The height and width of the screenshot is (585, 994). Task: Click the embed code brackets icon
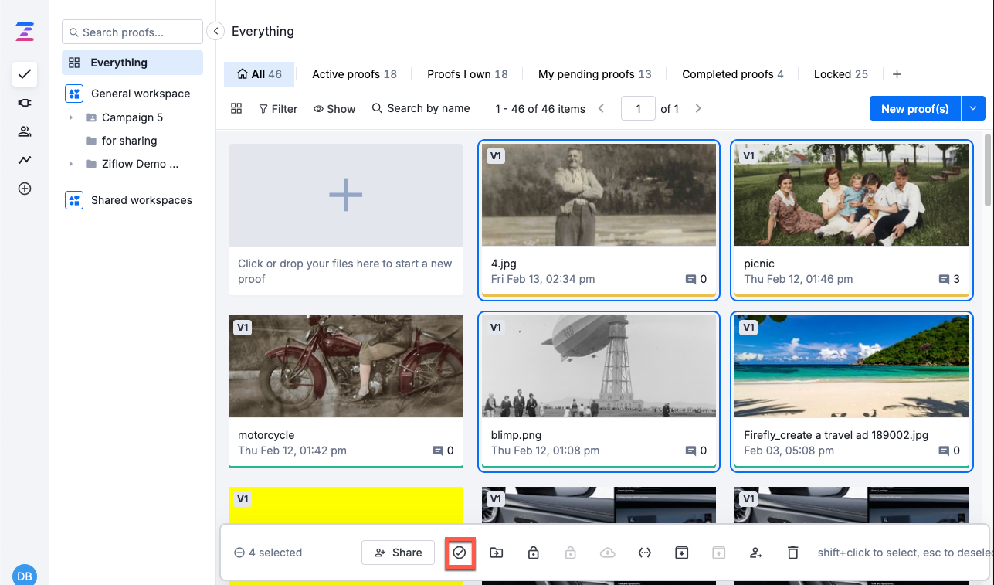pos(645,553)
